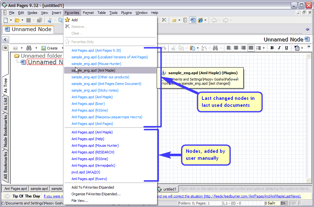Toggle justified text alignment

pyautogui.click(x=251, y=48)
